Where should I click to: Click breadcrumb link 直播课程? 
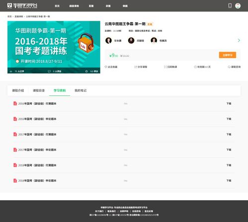coord(19,16)
